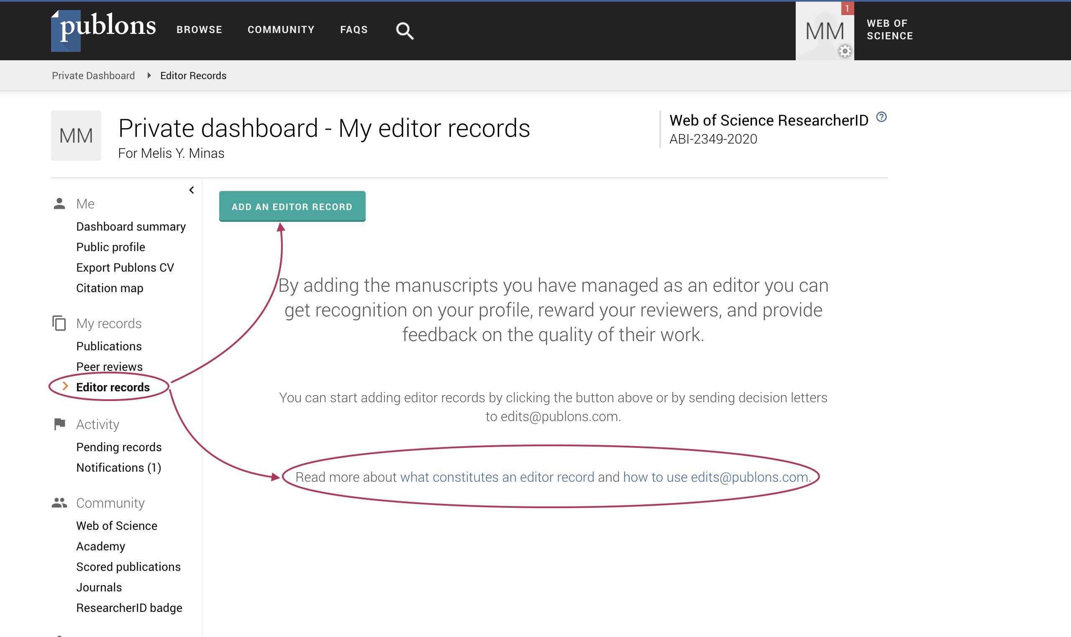This screenshot has width=1071, height=637.
Task: Open ResearcherID badge
Action: 129,608
